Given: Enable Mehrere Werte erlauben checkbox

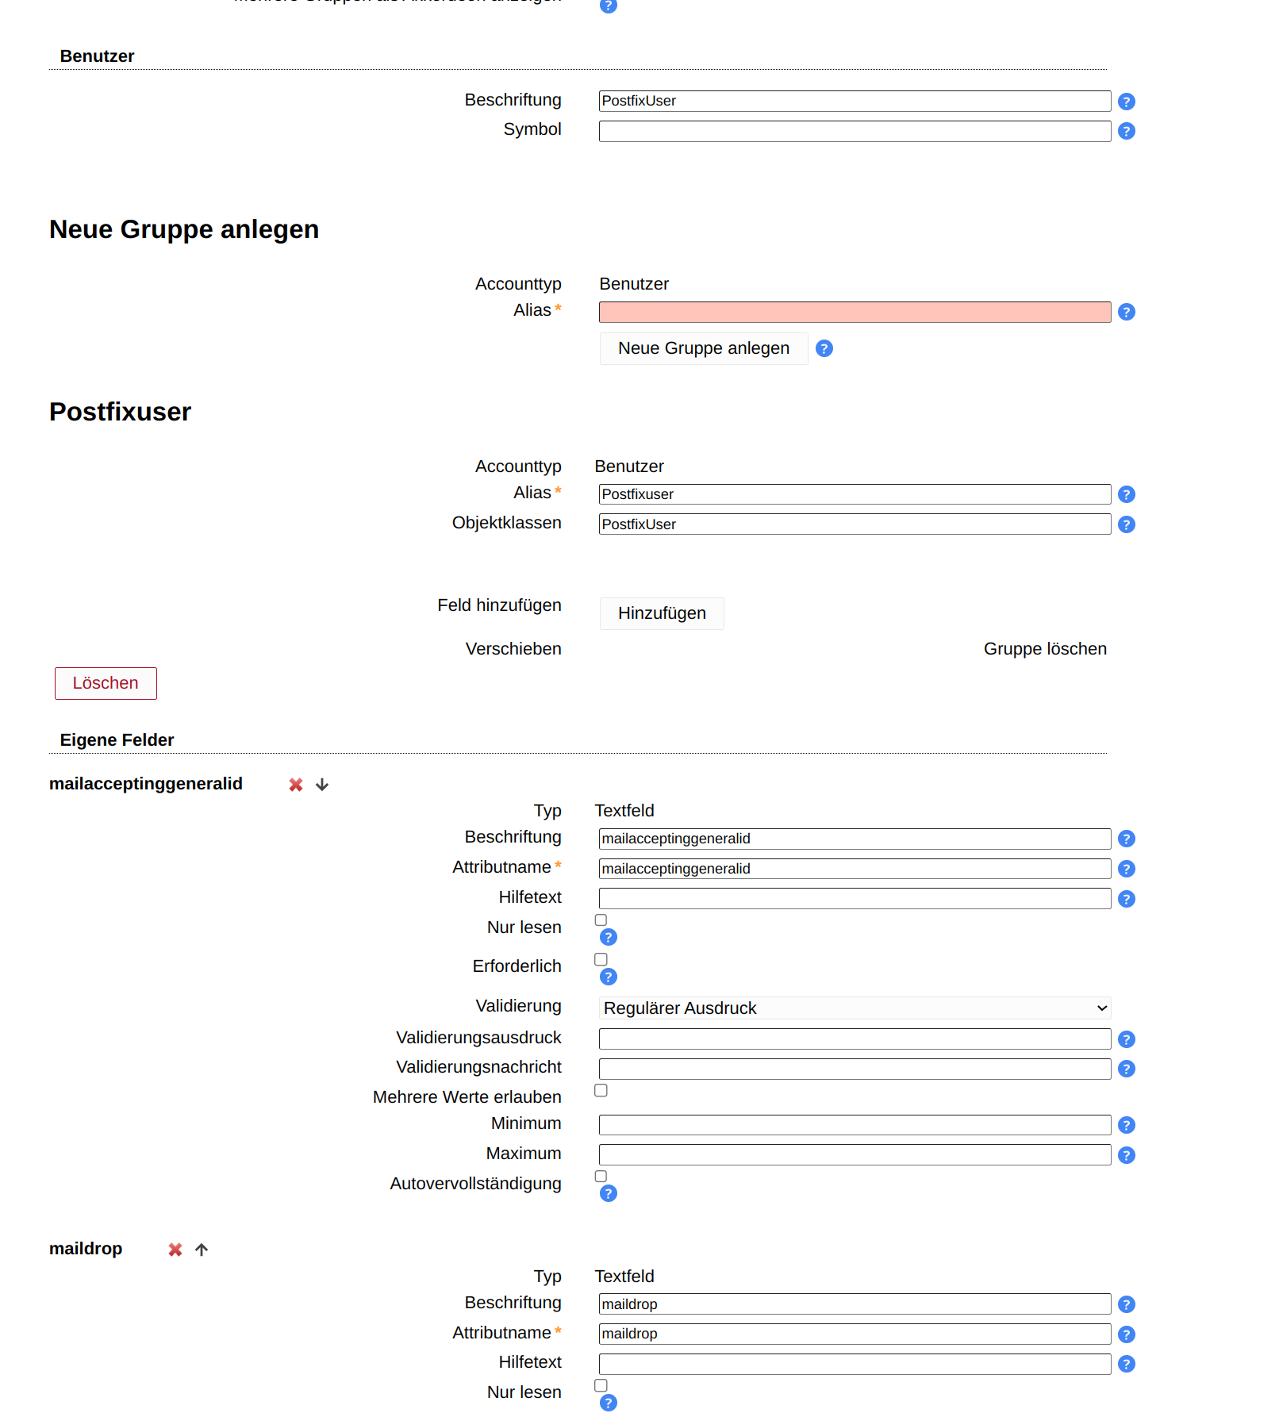Looking at the screenshot, I should coord(601,1091).
